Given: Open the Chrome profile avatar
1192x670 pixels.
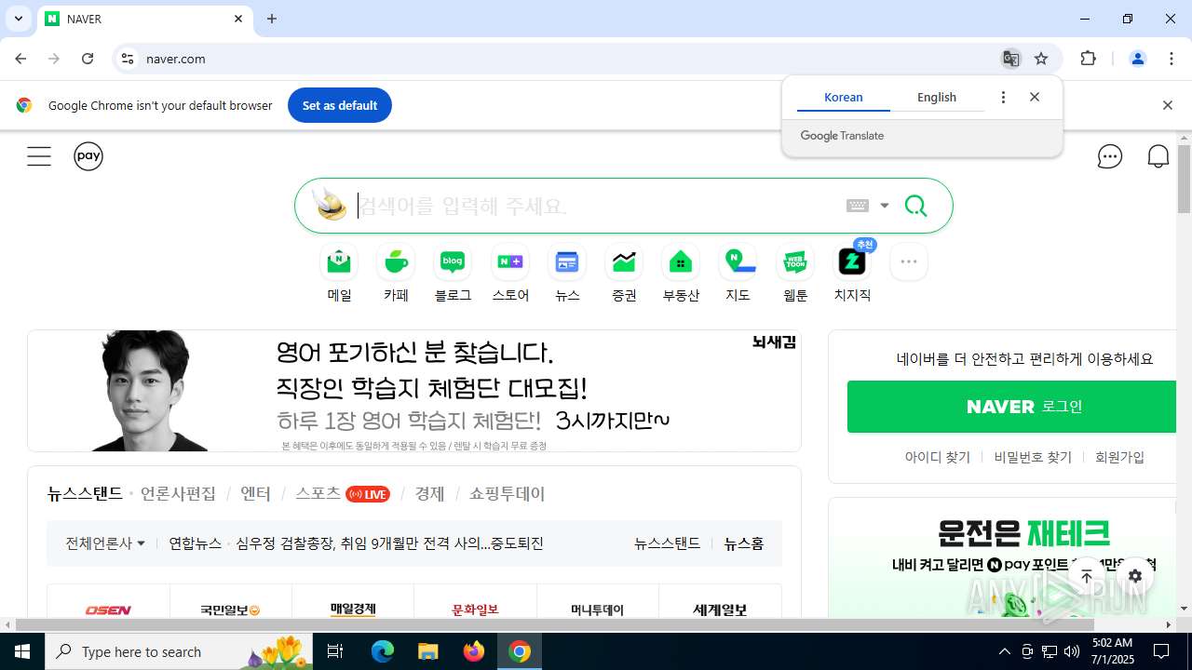Looking at the screenshot, I should tap(1137, 59).
